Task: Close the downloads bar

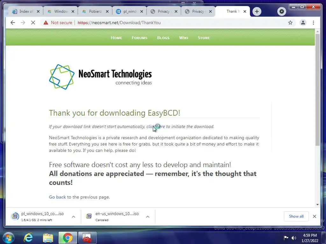Action: 314,216
